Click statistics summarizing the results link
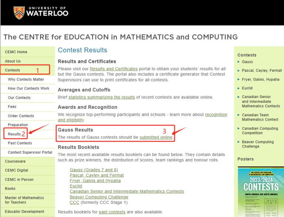The width and height of the screenshot is (284, 217). point(102,97)
